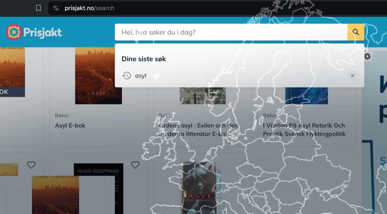
Task: Focus the 'Hei, hva søker du i dag?' field
Action: click(x=231, y=32)
